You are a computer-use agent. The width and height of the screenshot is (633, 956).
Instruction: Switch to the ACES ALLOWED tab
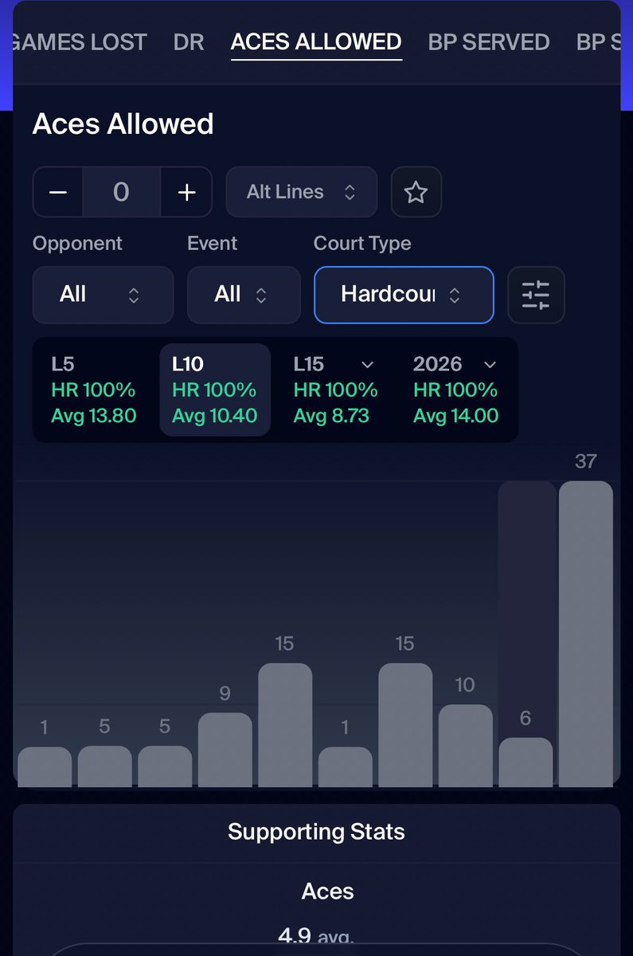[316, 42]
